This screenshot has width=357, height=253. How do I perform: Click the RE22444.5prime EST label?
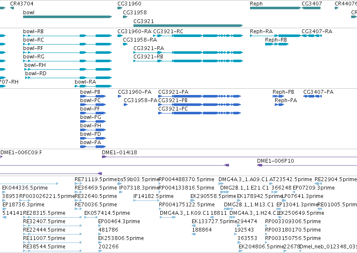coord(44,230)
